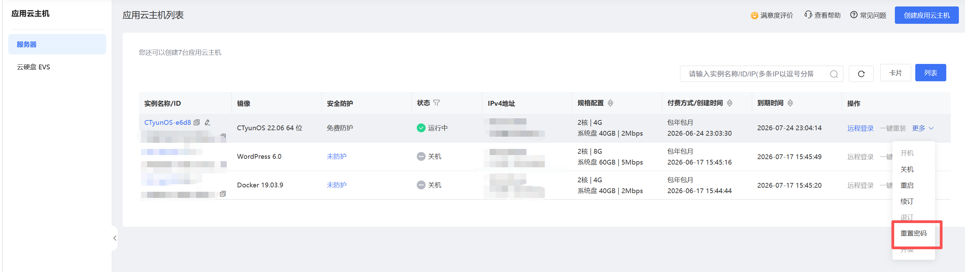Viewport: 965px width, 272px height.
Task: Copy the ID of the Docker instance
Action: click(222, 194)
